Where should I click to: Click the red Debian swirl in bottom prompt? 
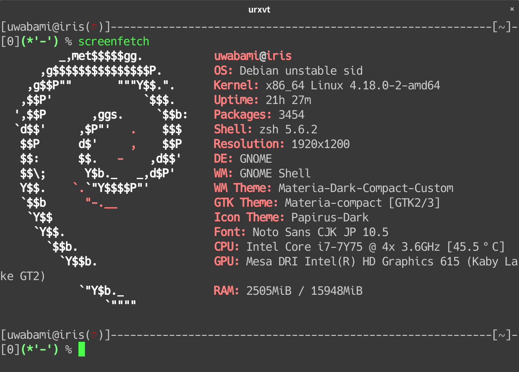pos(94,334)
